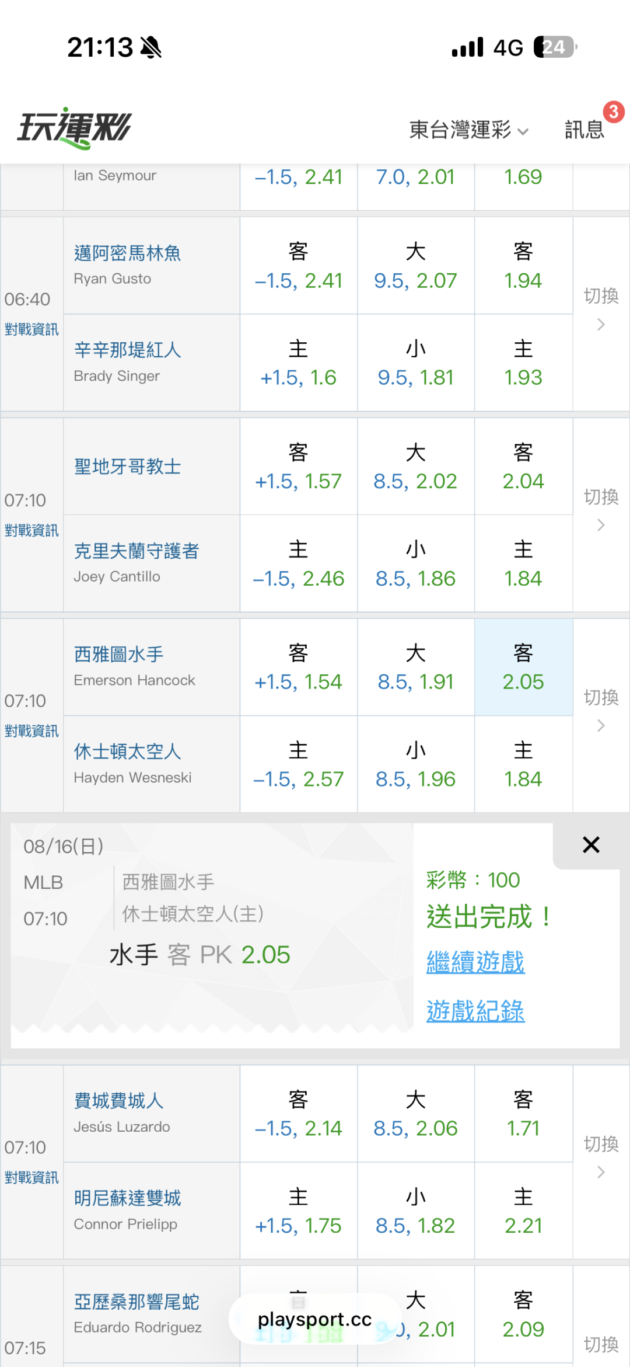Pick 小 8.5, 1.82 for 明尼蘇達雙城
Viewport: 630px width, 1367px height.
[x=415, y=1211]
